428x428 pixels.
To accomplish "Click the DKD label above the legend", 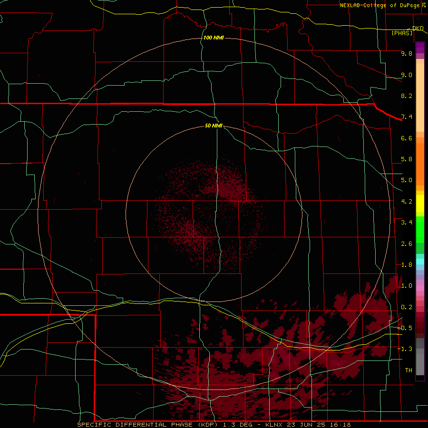I will (418, 28).
